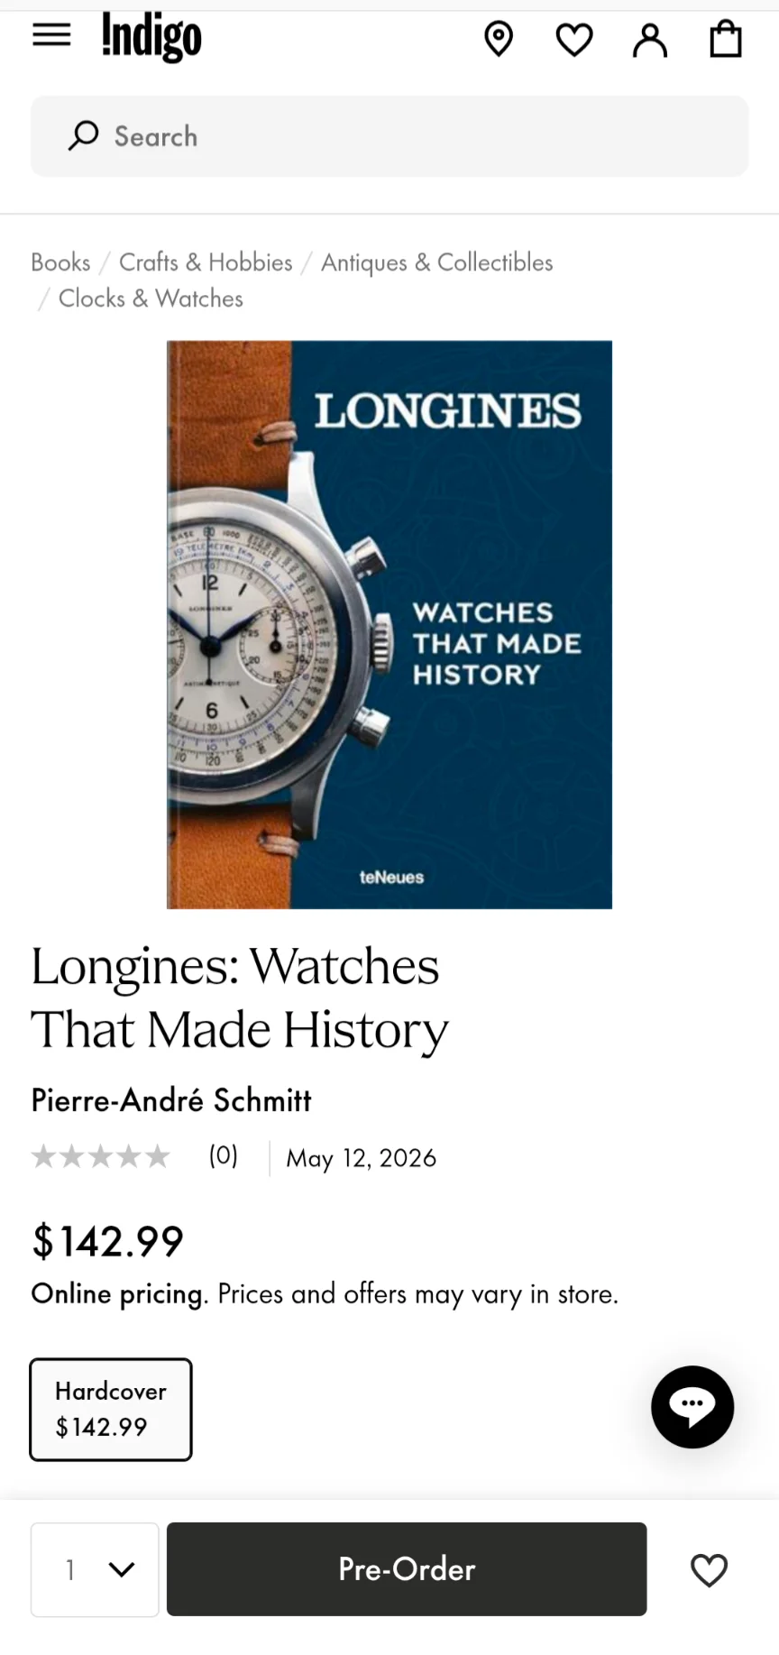This screenshot has height=1655, width=779.
Task: Click the magnifying glass search icon
Action: (83, 136)
